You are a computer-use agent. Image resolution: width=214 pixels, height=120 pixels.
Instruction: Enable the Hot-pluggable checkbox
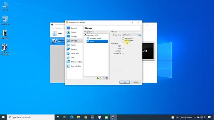[x=123, y=41]
